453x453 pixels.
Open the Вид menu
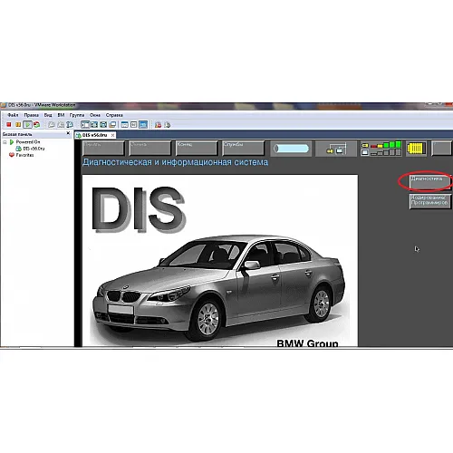48,115
